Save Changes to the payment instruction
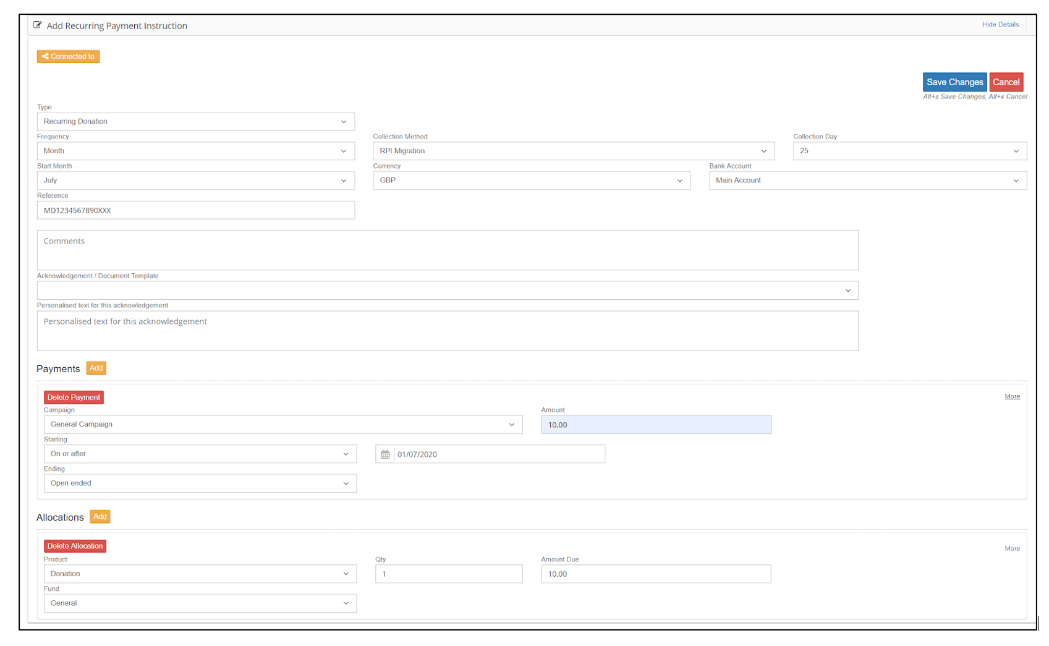 click(954, 82)
